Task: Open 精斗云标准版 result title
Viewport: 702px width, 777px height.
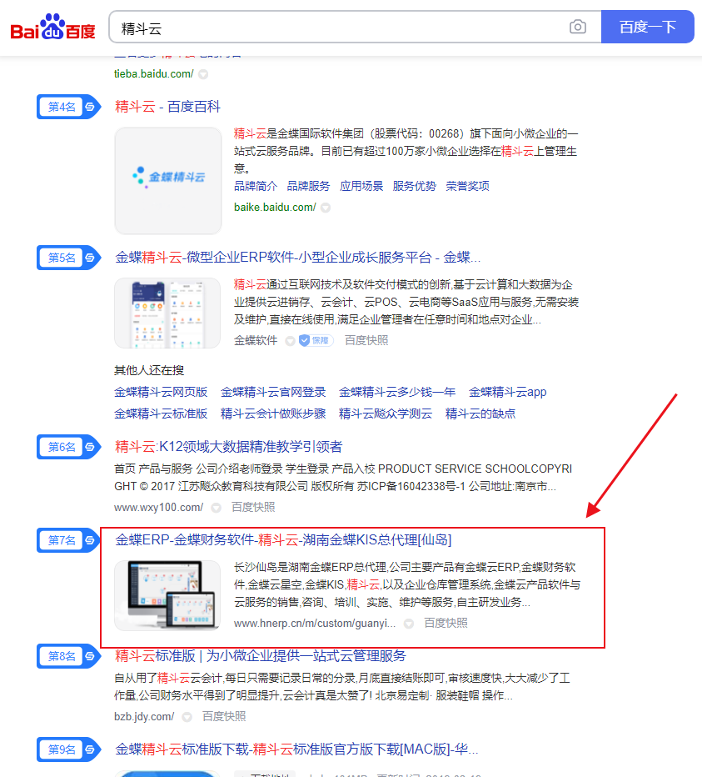Action: (261, 655)
